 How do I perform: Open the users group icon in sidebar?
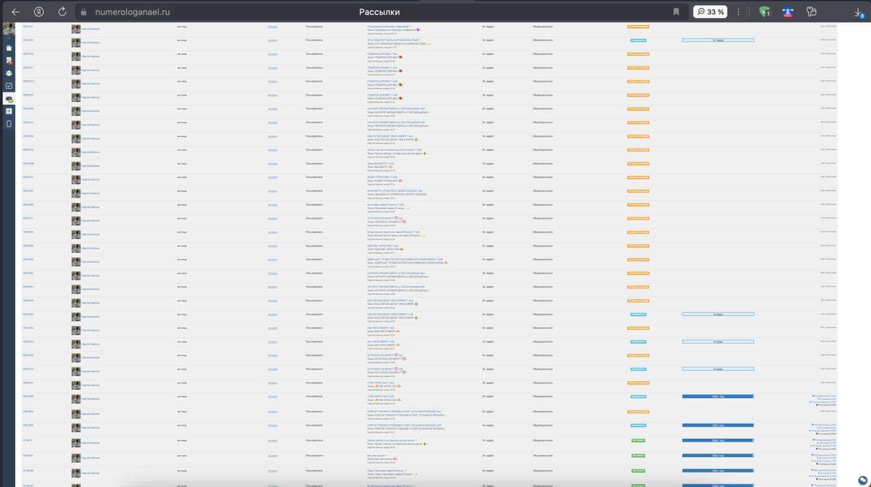pos(8,73)
